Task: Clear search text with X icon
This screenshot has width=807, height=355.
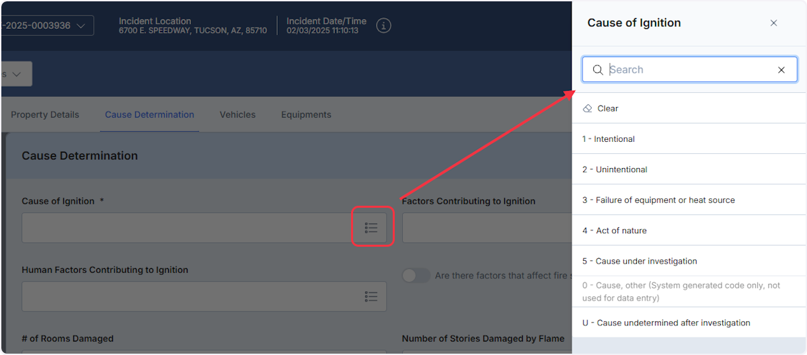Action: 781,70
